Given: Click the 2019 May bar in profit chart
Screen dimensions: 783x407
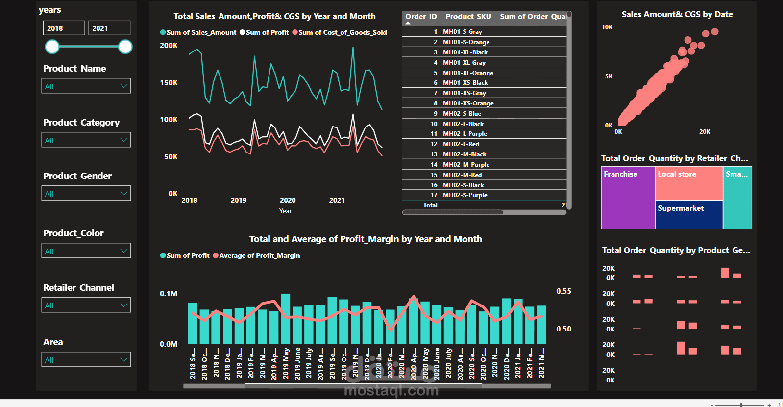Looking at the screenshot, I should point(286,319).
